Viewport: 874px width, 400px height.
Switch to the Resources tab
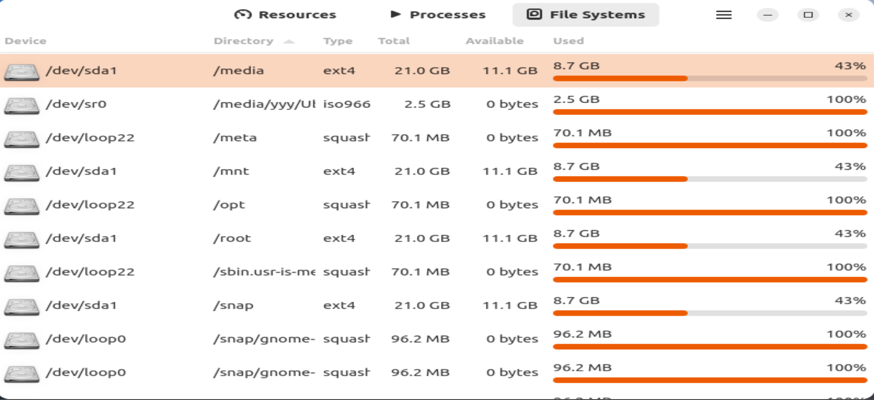[285, 15]
